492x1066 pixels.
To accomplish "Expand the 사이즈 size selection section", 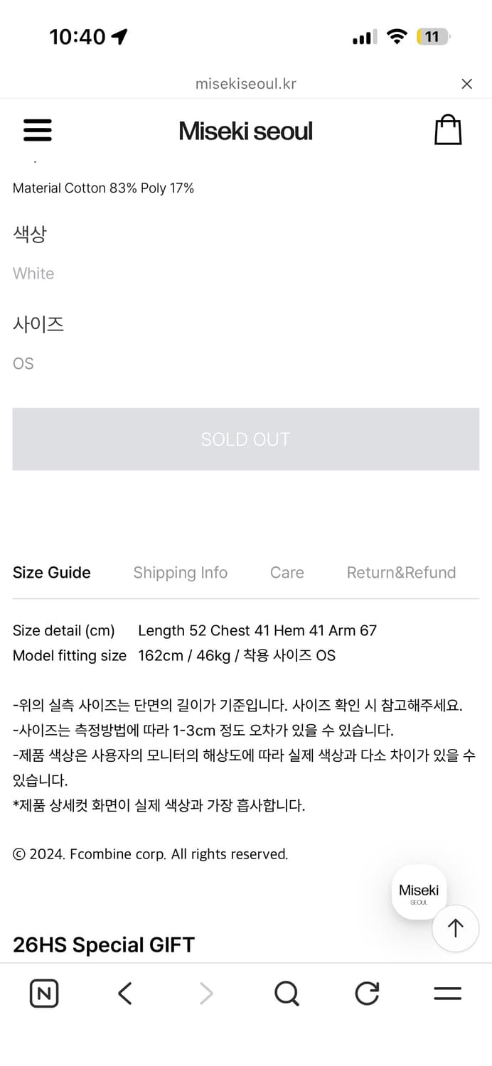I will [39, 324].
